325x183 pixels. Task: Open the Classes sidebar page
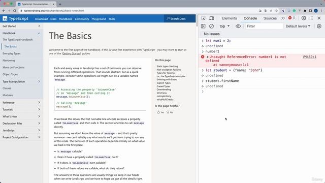tap(7, 88)
